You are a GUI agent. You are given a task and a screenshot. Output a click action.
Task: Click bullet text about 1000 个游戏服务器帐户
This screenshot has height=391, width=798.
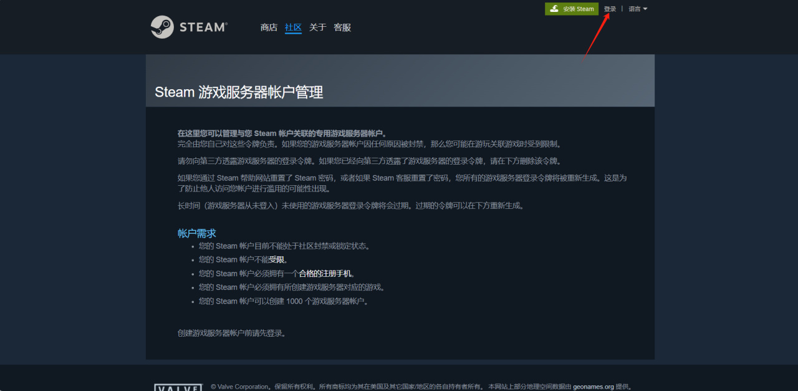coord(284,301)
